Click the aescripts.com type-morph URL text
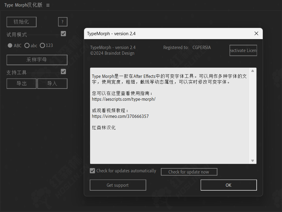 point(124,99)
